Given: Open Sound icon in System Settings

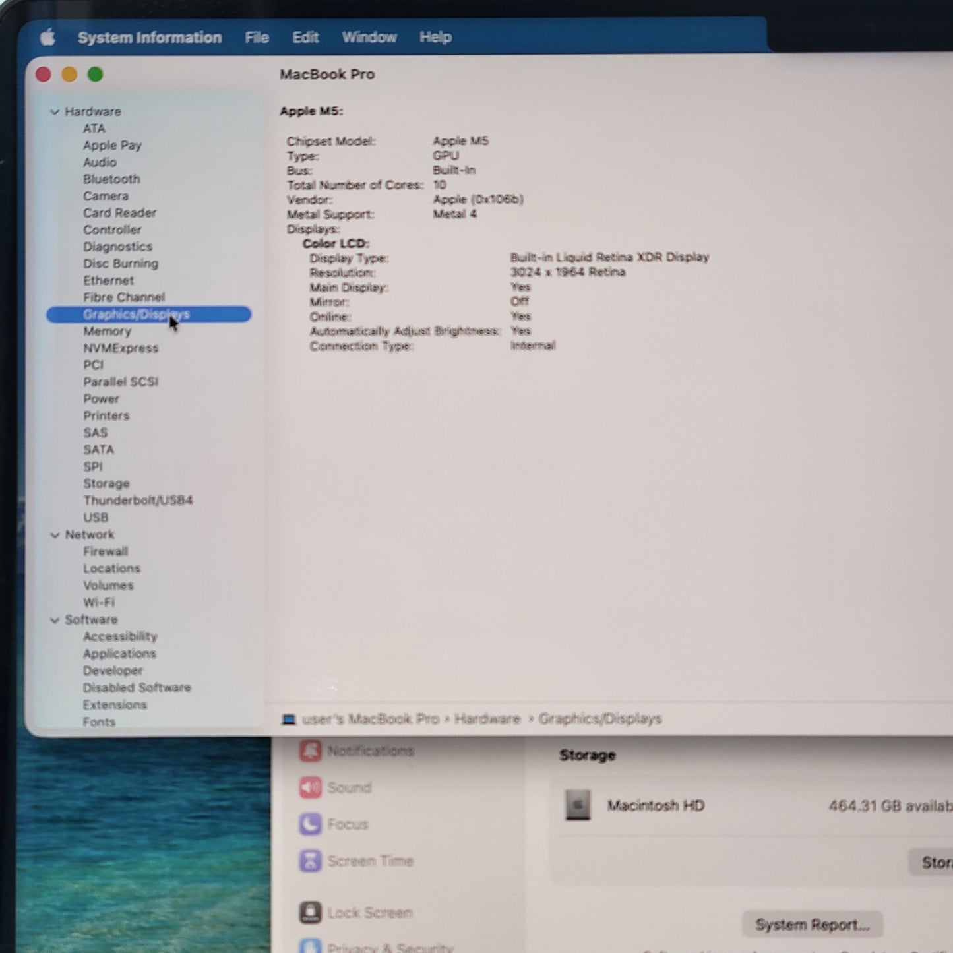Looking at the screenshot, I should tap(311, 787).
